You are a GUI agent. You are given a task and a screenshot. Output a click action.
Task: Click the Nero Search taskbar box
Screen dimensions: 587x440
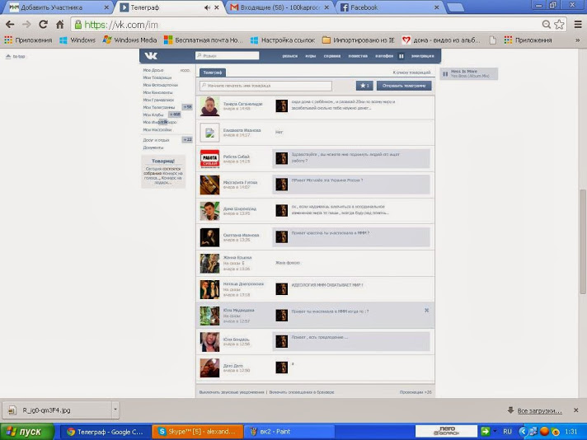(446, 432)
